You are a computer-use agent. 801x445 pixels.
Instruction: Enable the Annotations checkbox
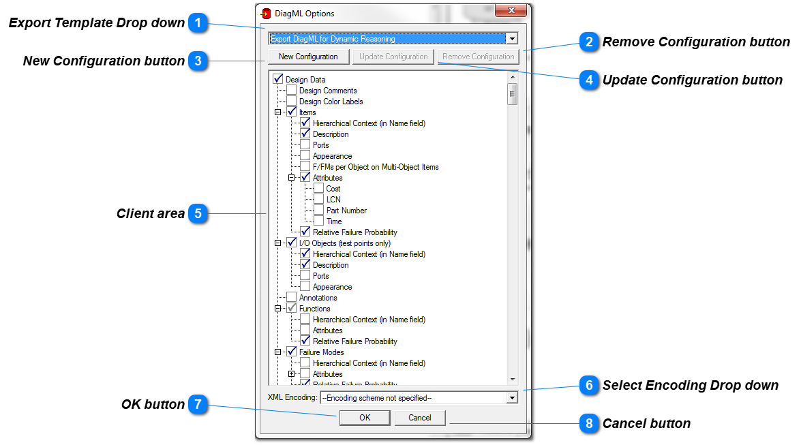[292, 297]
